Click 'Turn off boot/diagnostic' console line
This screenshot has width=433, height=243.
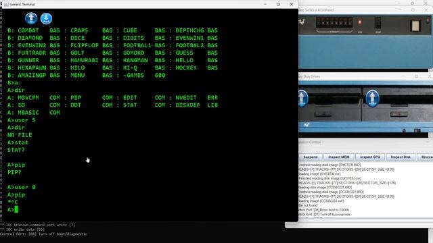tap(43, 234)
